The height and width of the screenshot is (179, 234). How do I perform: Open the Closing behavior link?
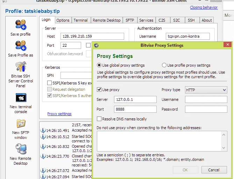pos(204,7)
